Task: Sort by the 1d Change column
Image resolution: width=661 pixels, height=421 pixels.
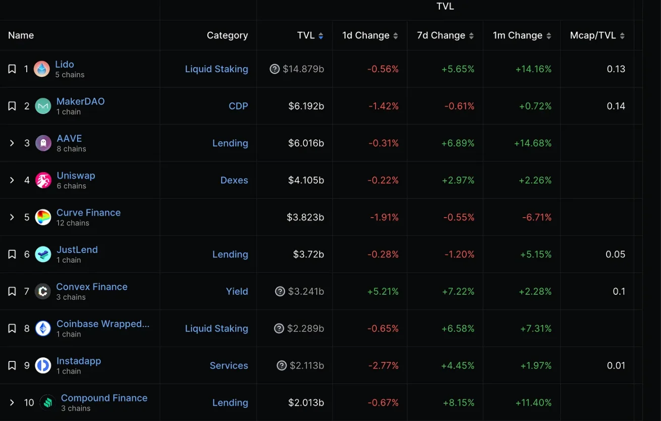Action: point(370,35)
